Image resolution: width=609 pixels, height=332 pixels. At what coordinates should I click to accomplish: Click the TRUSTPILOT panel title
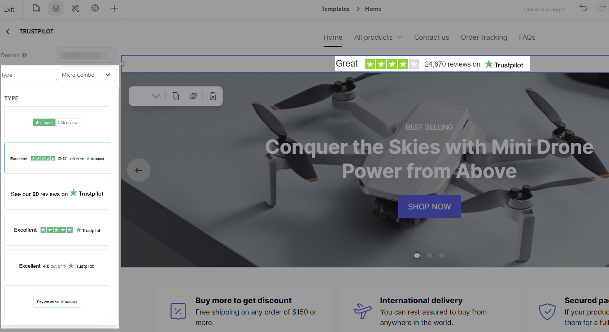pyautogui.click(x=37, y=32)
